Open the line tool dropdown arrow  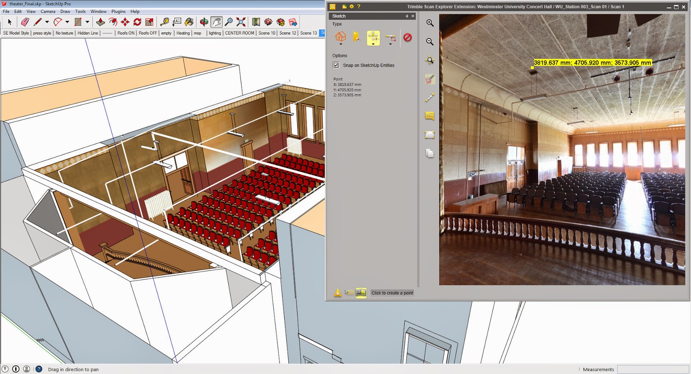coord(47,22)
